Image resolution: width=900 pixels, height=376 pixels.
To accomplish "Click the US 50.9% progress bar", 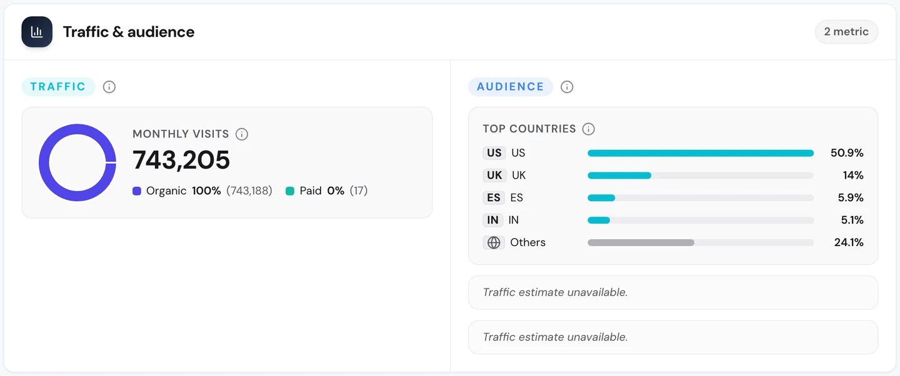I will click(x=701, y=153).
